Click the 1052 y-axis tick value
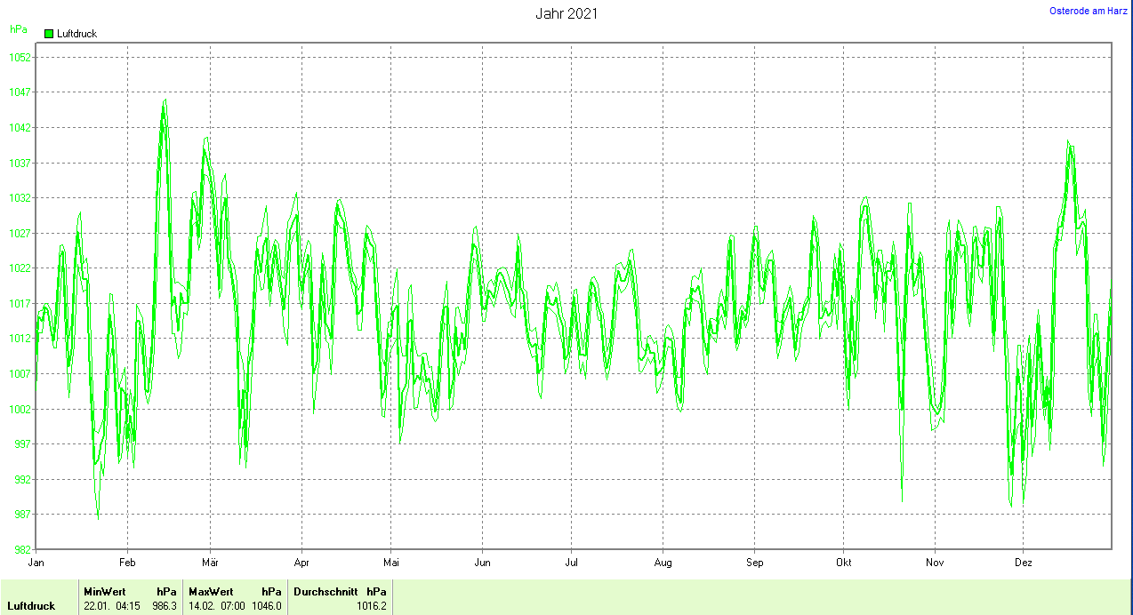 20,58
